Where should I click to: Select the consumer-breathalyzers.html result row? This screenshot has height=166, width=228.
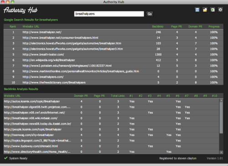pos(114,38)
